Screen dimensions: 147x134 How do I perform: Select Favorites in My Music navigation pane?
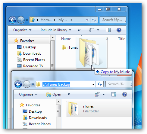(x=29, y=41)
